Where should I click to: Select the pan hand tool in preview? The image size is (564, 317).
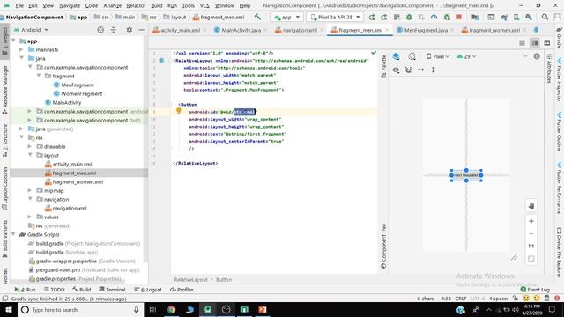531,206
